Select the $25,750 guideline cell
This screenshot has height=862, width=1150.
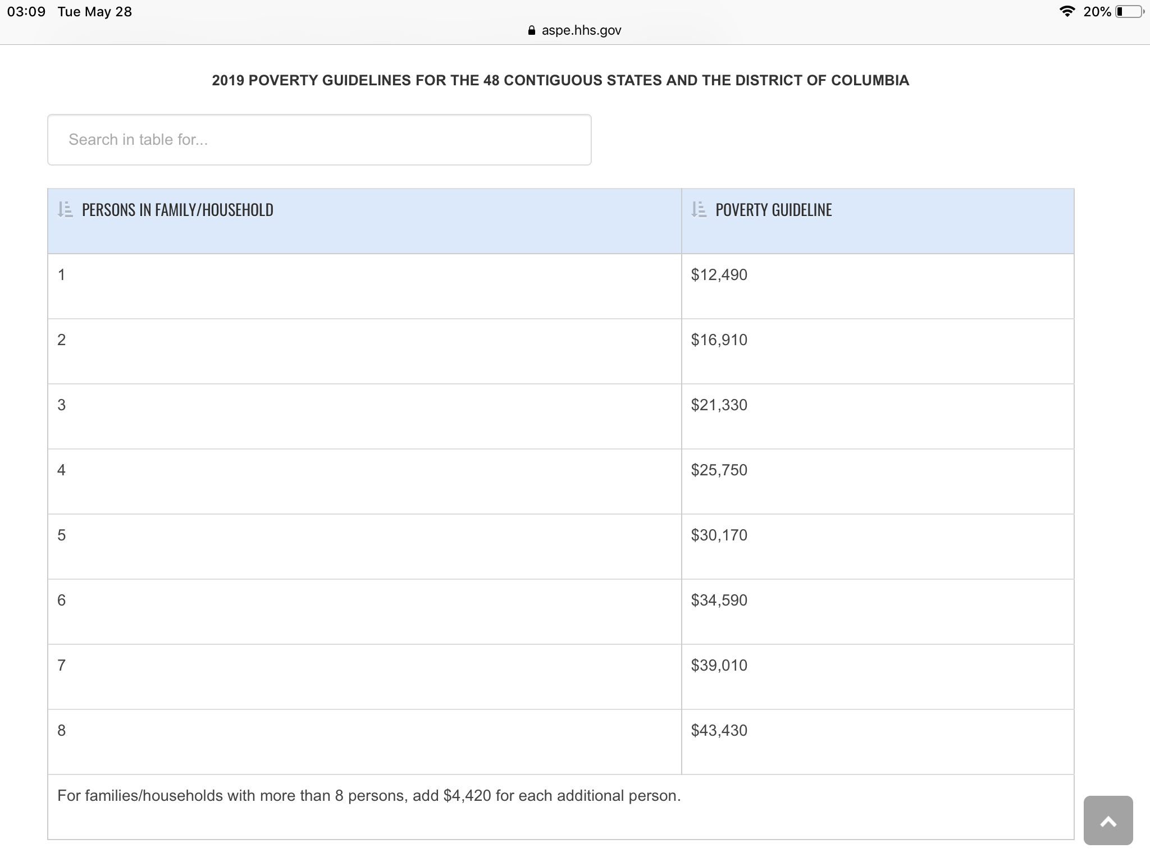(878, 482)
